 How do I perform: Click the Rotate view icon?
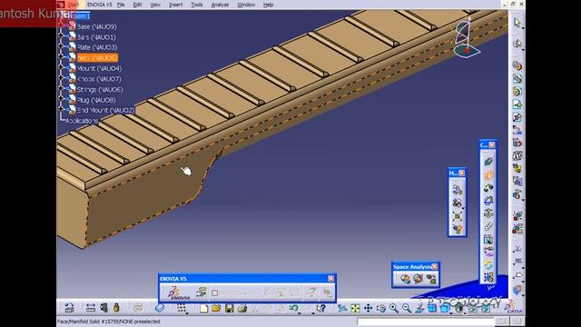pyautogui.click(x=381, y=308)
